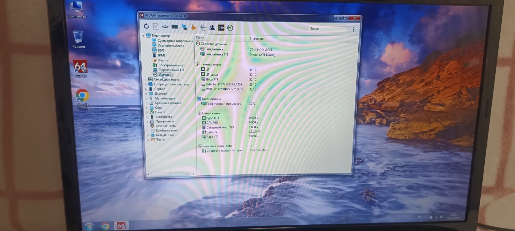The height and width of the screenshot is (231, 515).
Task: Open the sensor gauge toolbar icon
Action: click(230, 28)
